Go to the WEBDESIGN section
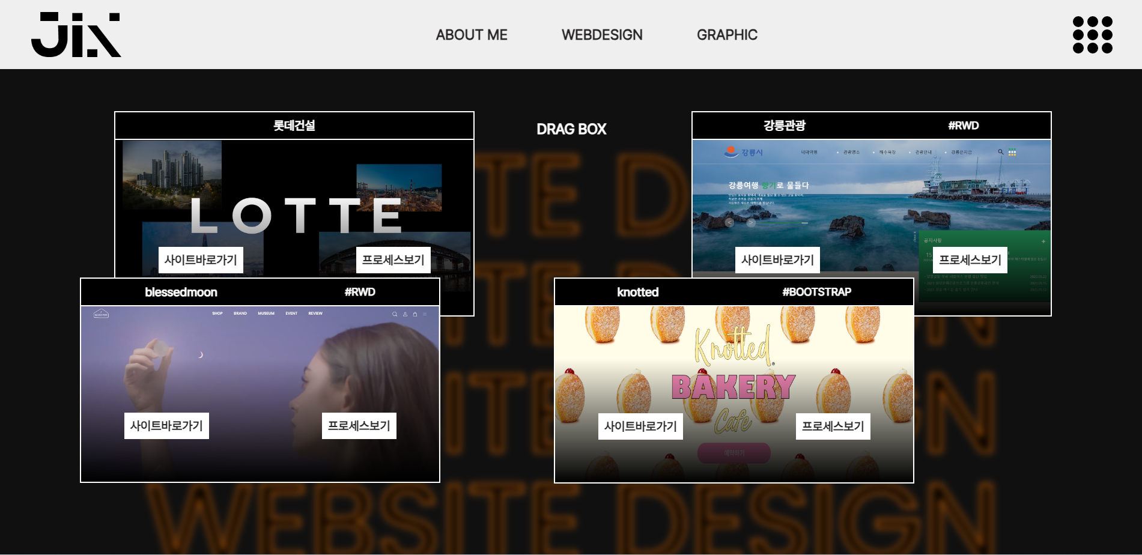The image size is (1142, 555). coord(602,35)
